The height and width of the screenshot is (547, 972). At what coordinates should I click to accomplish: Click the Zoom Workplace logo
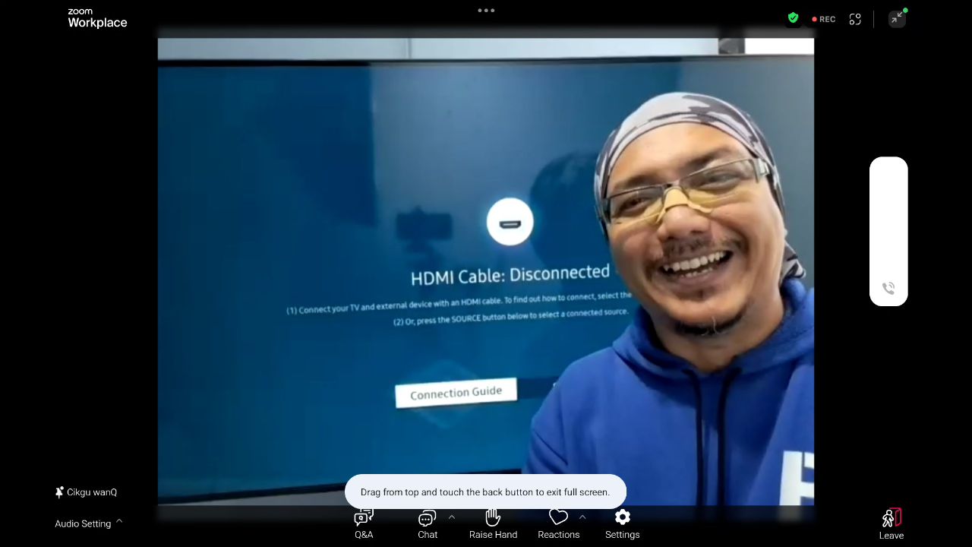[97, 18]
